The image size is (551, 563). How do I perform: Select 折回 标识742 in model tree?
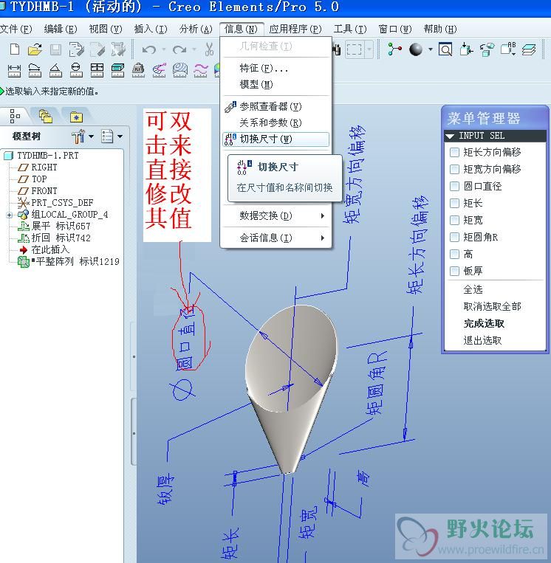[54, 238]
